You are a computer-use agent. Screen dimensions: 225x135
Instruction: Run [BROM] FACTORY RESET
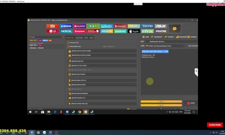102,65
